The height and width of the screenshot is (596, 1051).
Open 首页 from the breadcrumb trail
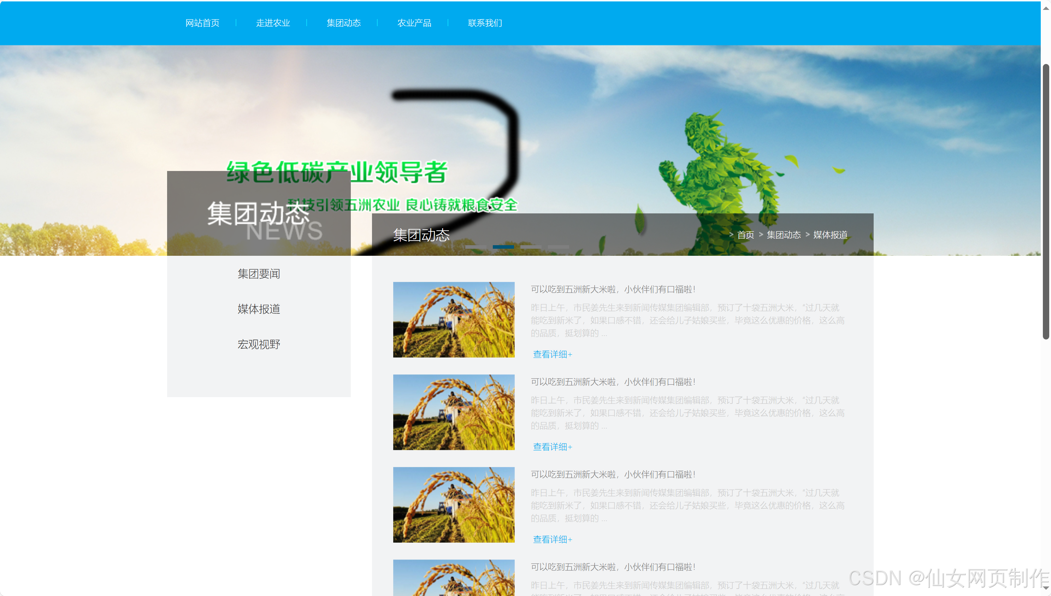(x=746, y=235)
